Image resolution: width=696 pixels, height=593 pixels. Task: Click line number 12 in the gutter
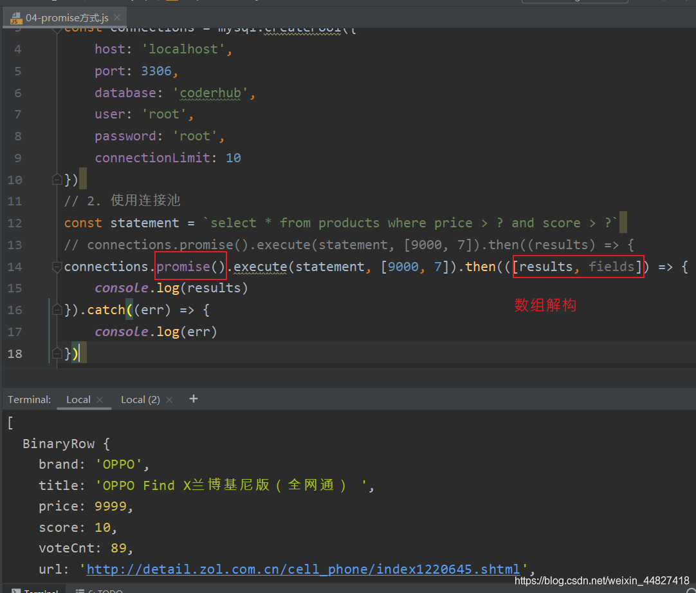click(15, 223)
